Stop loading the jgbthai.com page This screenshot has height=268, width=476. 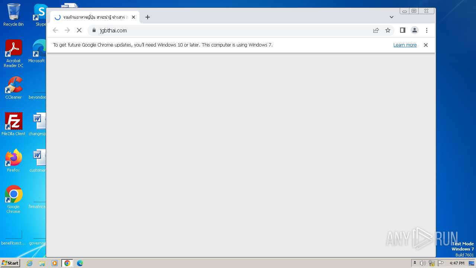(79, 30)
